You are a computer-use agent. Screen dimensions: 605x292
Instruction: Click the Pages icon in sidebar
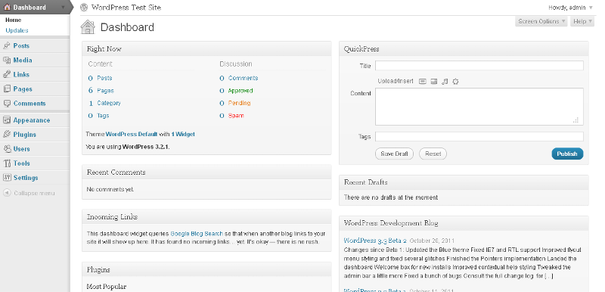(7, 89)
